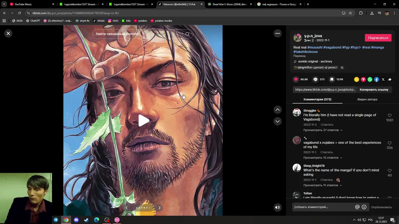Screen dimensions: 399x224
Task: Share the post to Facebook
Action: pos(377,79)
